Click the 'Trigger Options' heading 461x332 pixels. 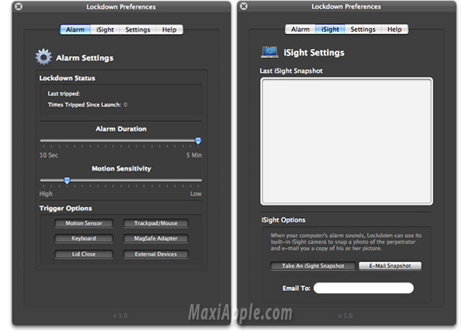(66, 209)
